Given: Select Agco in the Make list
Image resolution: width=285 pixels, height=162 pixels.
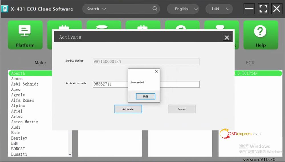Looking at the screenshot, I should tap(16, 90).
